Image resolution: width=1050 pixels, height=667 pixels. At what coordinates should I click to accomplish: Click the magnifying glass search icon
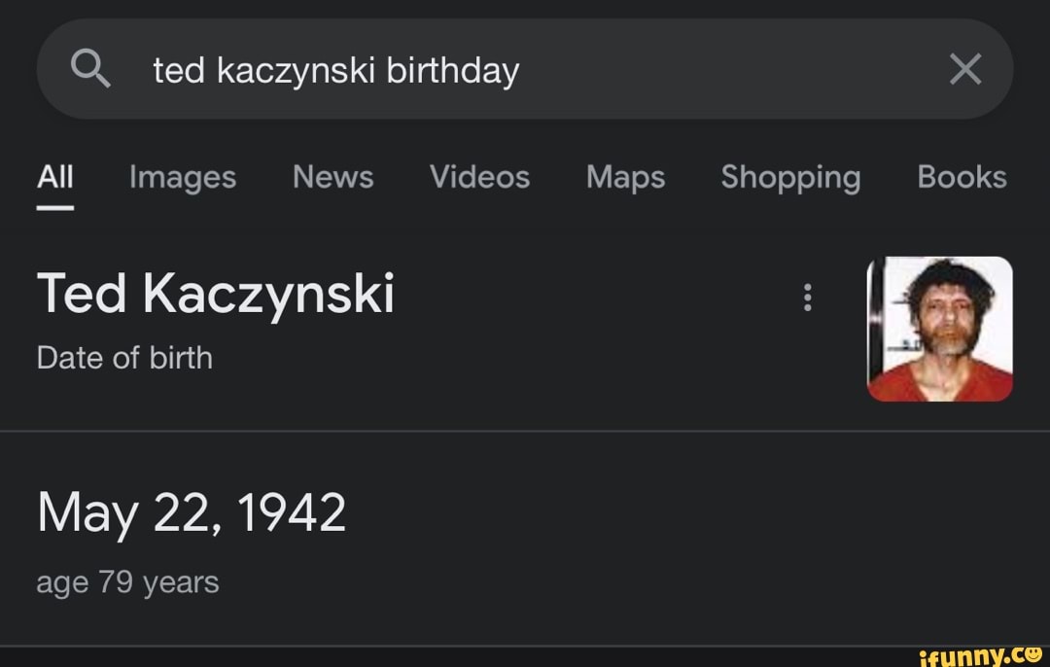(92, 68)
